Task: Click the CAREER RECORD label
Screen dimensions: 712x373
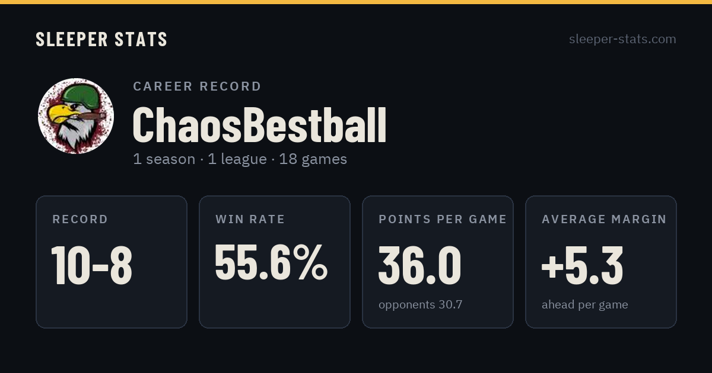Action: pos(197,86)
